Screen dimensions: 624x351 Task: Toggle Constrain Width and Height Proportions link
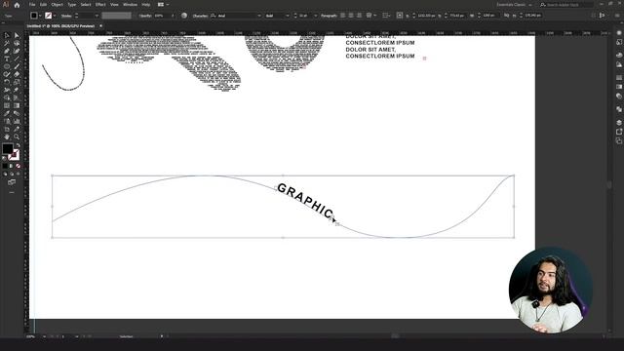pyautogui.click(x=506, y=16)
